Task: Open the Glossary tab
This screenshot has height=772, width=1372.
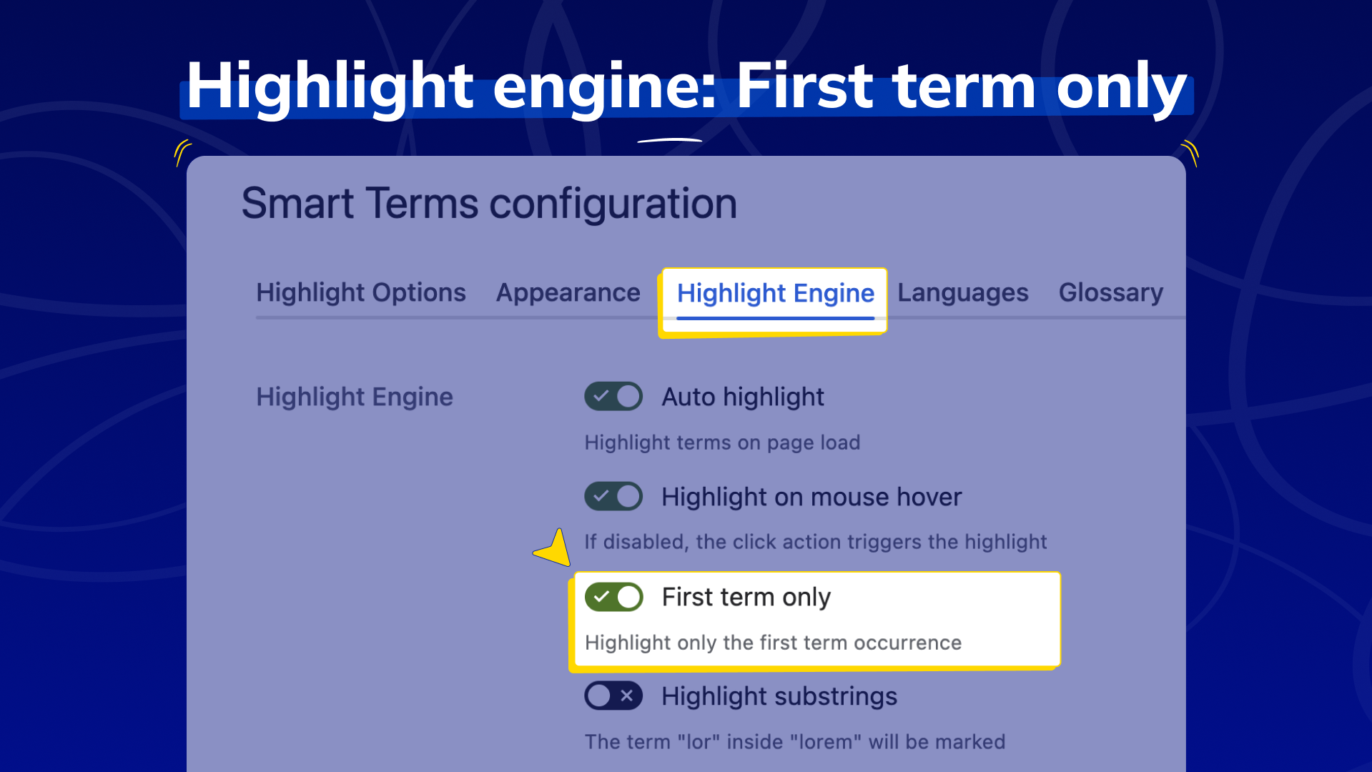Action: [x=1110, y=293]
